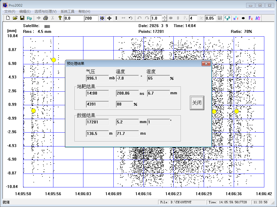277x207 pixels.
Task: Increase the 1.0 value with the up spinner arrow
Action: tap(164, 17)
